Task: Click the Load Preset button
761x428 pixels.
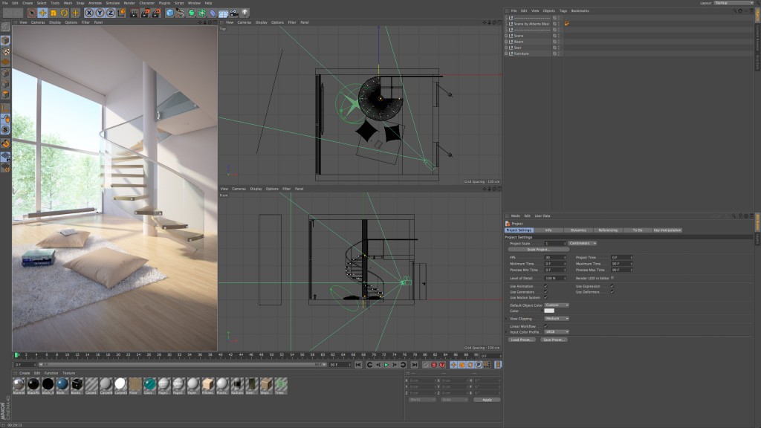Action: tap(522, 340)
